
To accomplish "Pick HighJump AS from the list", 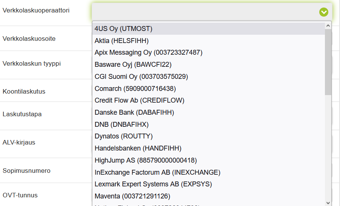I will tap(145, 160).
